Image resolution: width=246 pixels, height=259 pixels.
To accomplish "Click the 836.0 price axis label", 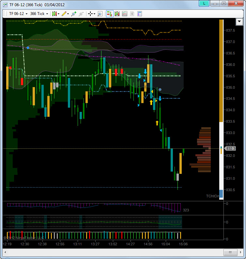I will pyautogui.click(x=230, y=65).
